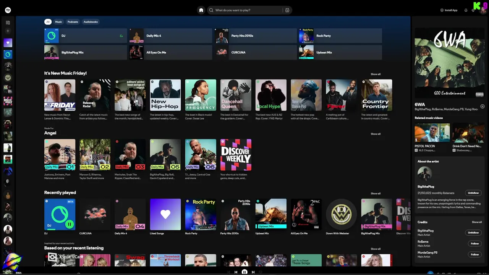The width and height of the screenshot is (489, 275).
Task: Play Drink Don't Need No... music video
Action: pyautogui.click(x=468, y=133)
